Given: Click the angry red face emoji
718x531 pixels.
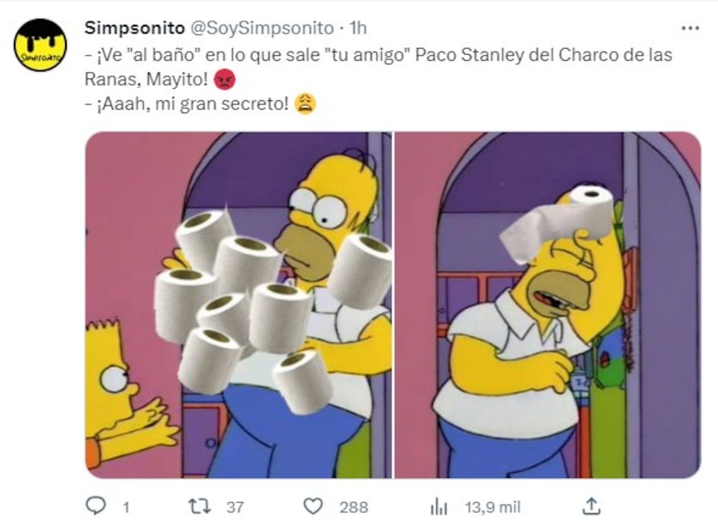Looking at the screenshot, I should 224,80.
